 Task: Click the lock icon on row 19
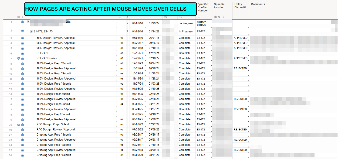[x=22, y=119]
